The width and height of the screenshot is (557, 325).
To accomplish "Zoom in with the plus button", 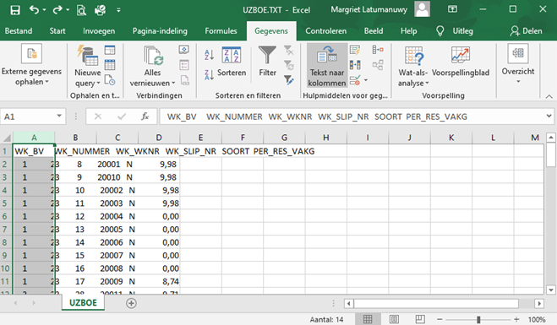I will click(x=516, y=320).
